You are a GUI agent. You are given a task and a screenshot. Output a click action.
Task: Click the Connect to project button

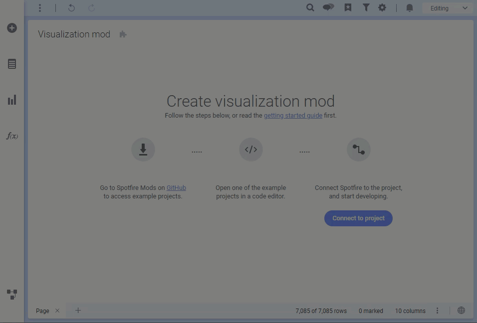(x=358, y=218)
